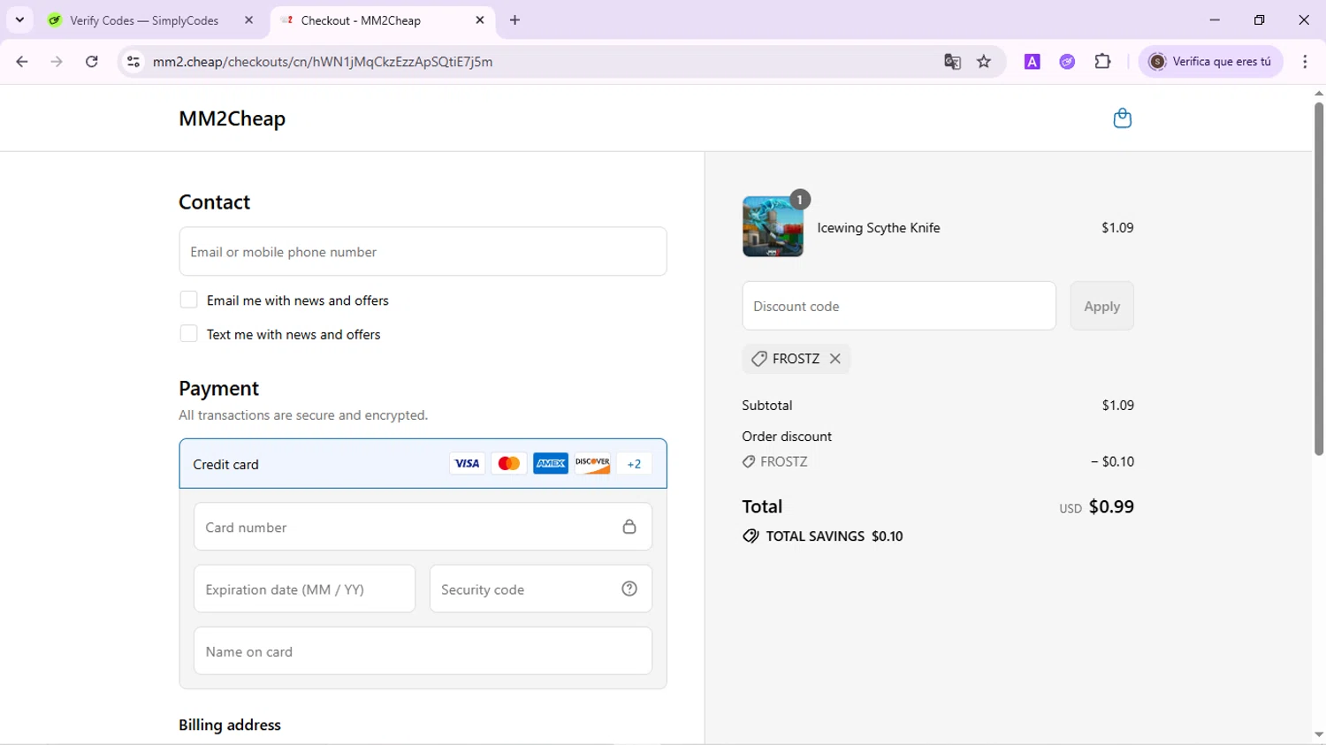Tick Text me with news and offers
Image resolution: width=1326 pixels, height=745 pixels.
tap(188, 333)
